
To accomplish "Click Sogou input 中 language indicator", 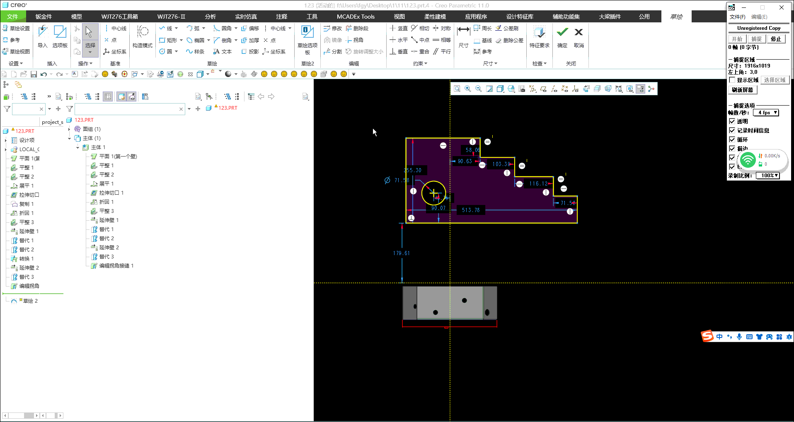I will tap(719, 337).
